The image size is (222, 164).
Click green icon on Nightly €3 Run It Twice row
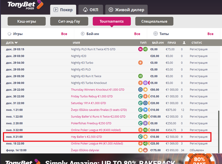[140, 76]
